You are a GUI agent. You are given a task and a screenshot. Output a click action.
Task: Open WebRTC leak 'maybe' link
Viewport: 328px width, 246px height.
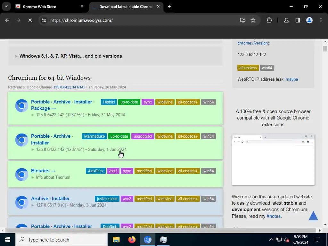[x=292, y=79]
